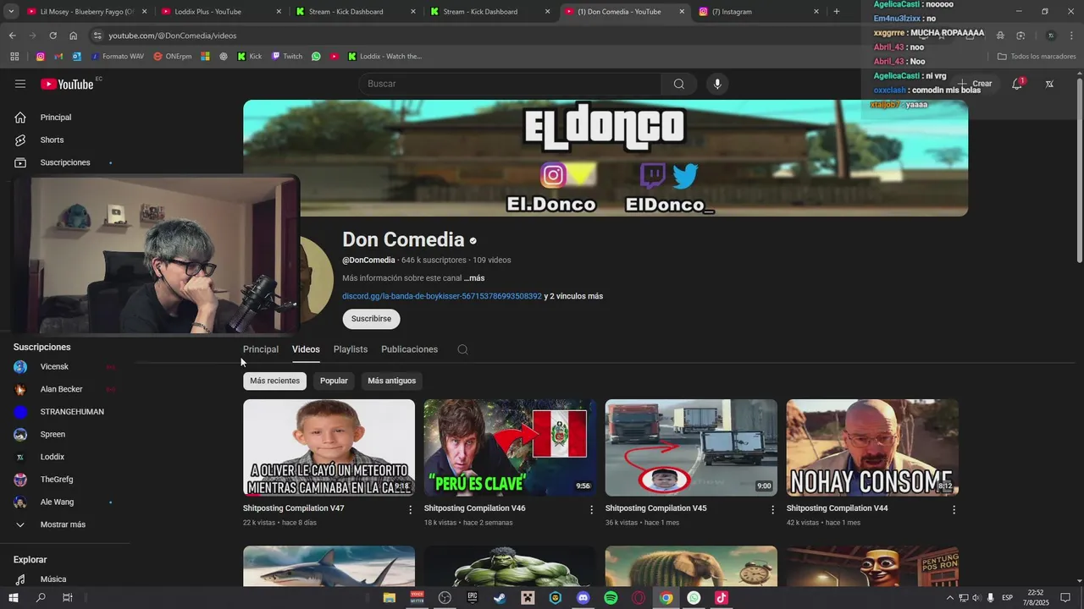Switch to the Instagram browser tab
The width and height of the screenshot is (1084, 609).
tap(758, 12)
